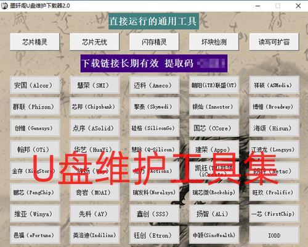Screen dimensions: 308x247
Task: Open the 读写可扩容 tool
Action: pos(274,42)
